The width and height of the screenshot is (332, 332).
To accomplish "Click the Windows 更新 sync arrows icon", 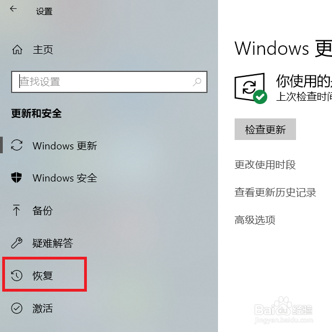I will 17,145.
